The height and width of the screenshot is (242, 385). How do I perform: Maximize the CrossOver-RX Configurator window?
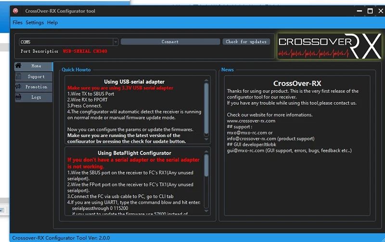point(370,11)
